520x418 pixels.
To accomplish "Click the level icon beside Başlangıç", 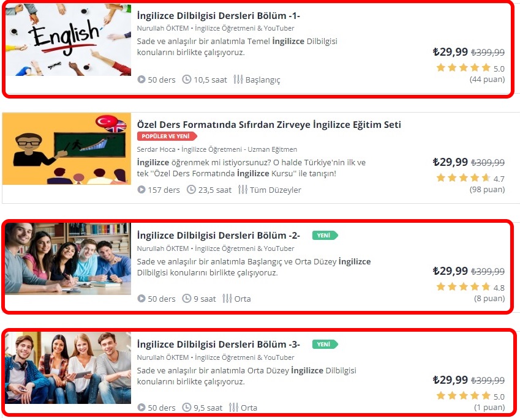I will (x=238, y=80).
